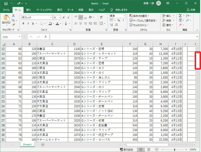Click the font color A button

[57, 24]
